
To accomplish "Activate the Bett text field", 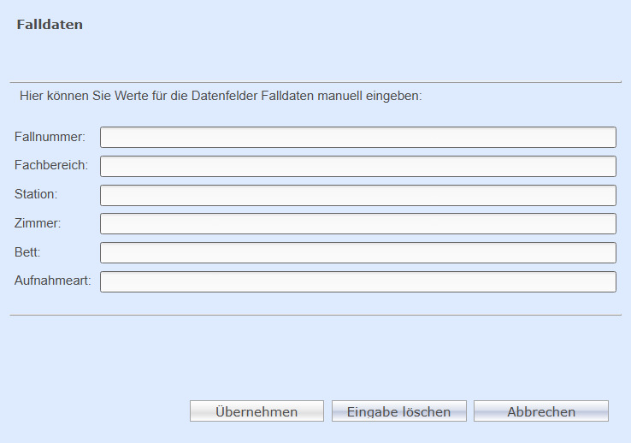I will pyautogui.click(x=358, y=252).
